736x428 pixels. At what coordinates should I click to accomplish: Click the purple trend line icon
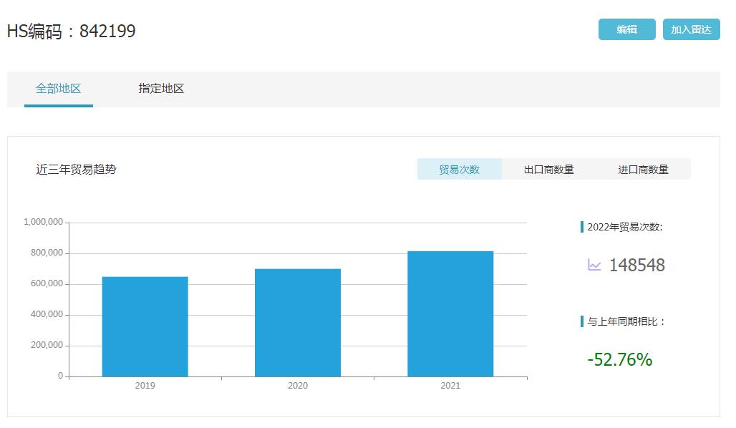click(594, 266)
